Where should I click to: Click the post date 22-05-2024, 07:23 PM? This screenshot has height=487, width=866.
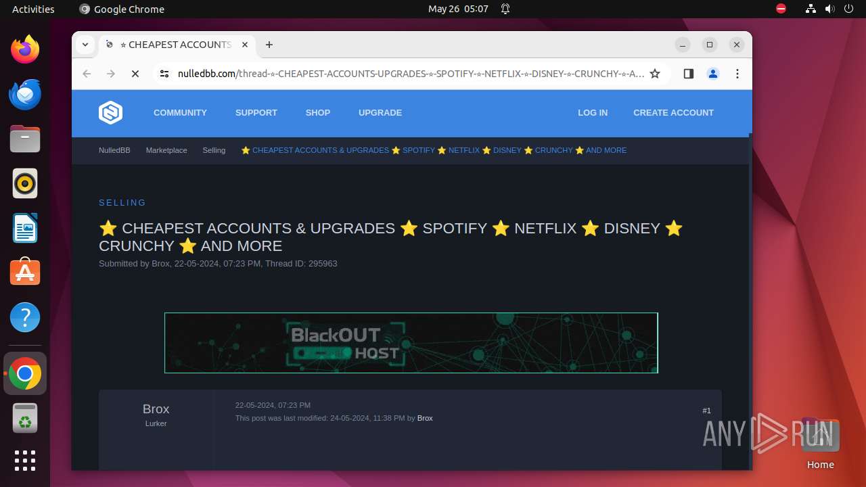pyautogui.click(x=273, y=405)
